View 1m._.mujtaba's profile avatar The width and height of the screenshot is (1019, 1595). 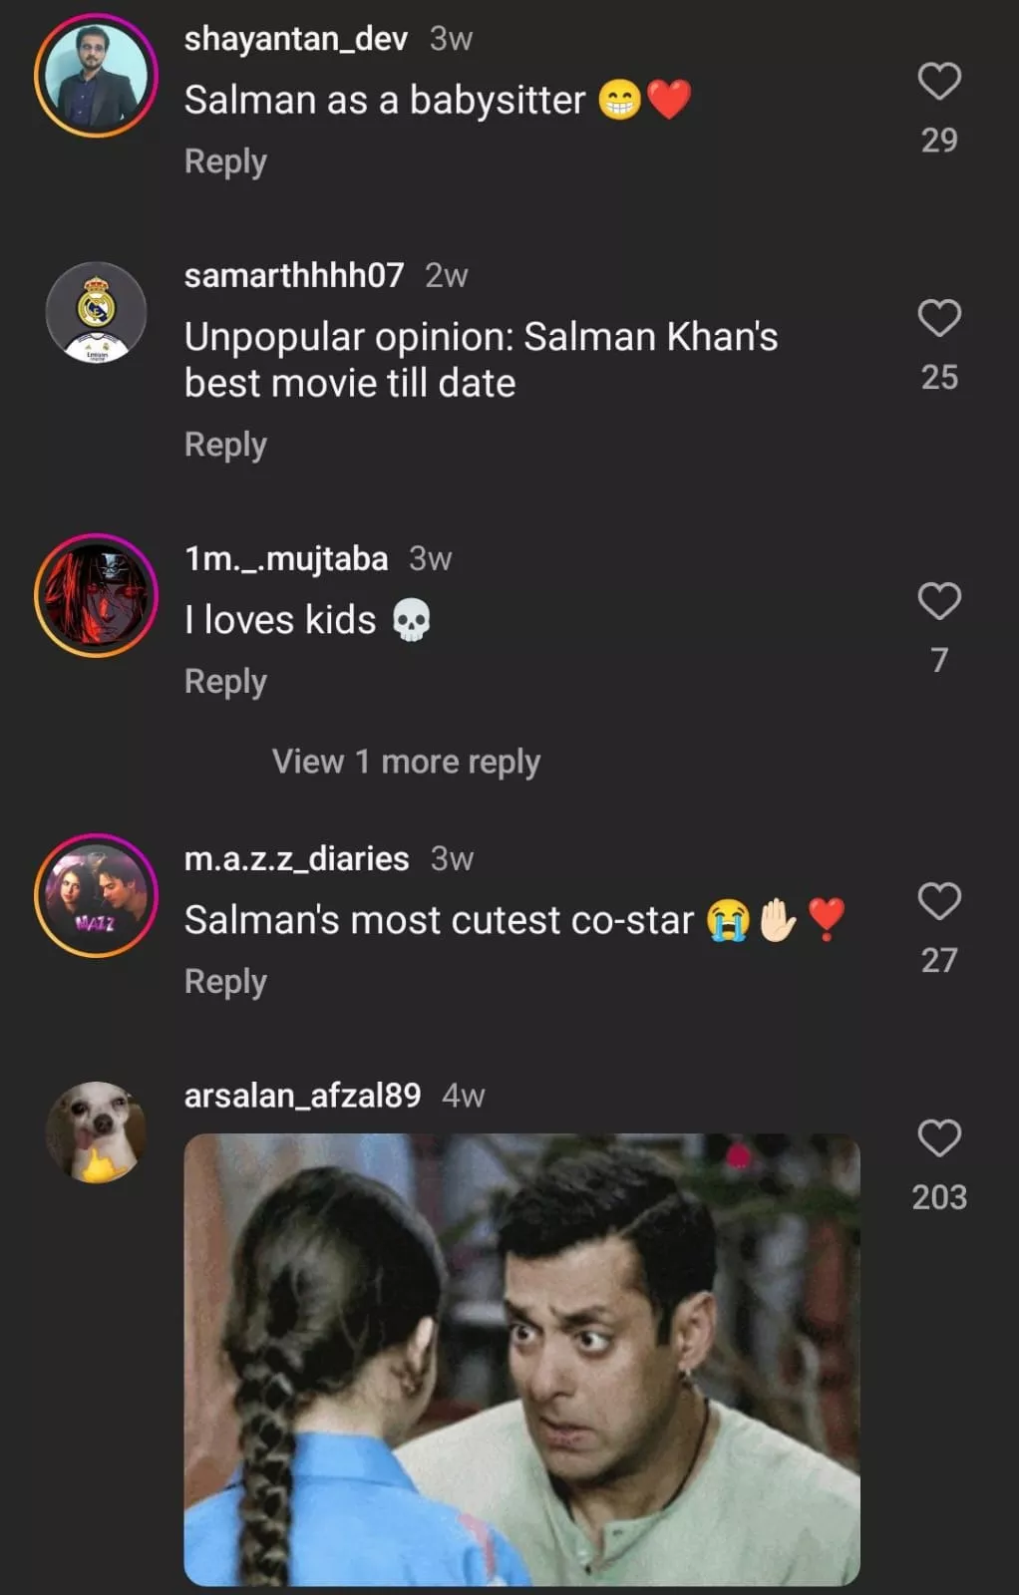97,596
